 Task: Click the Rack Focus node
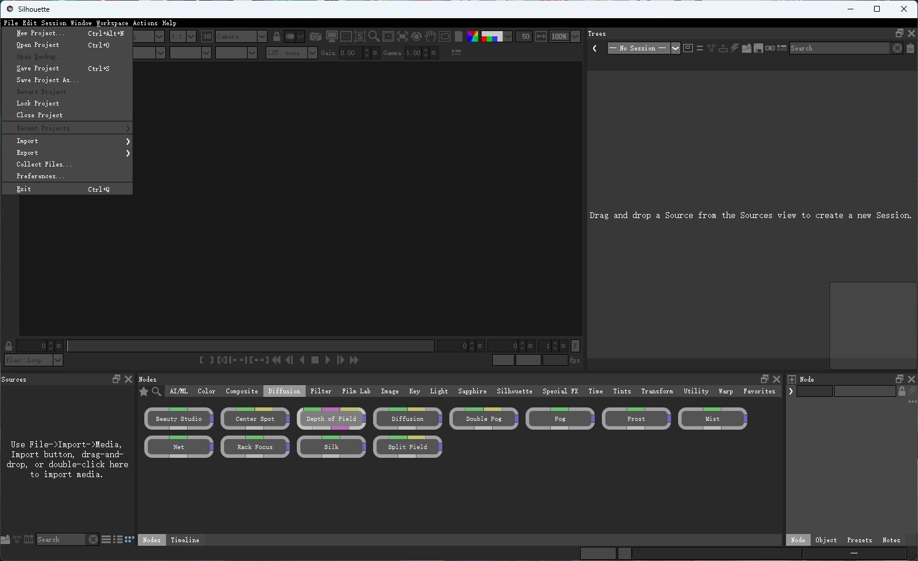click(255, 447)
